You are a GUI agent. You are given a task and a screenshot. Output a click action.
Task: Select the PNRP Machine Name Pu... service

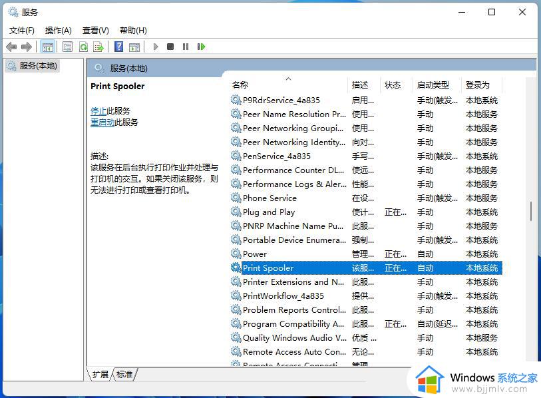coord(293,226)
